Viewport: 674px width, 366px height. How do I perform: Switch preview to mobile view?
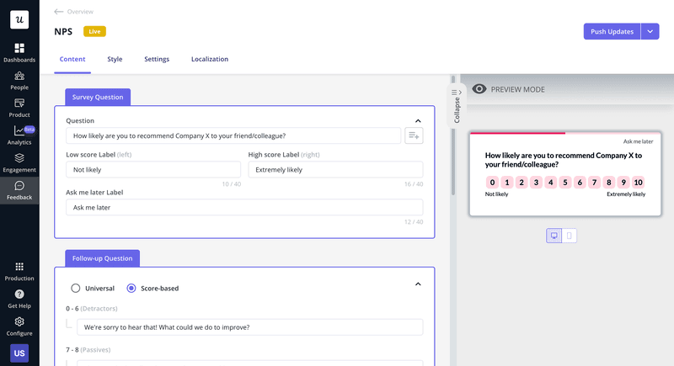[x=570, y=236]
